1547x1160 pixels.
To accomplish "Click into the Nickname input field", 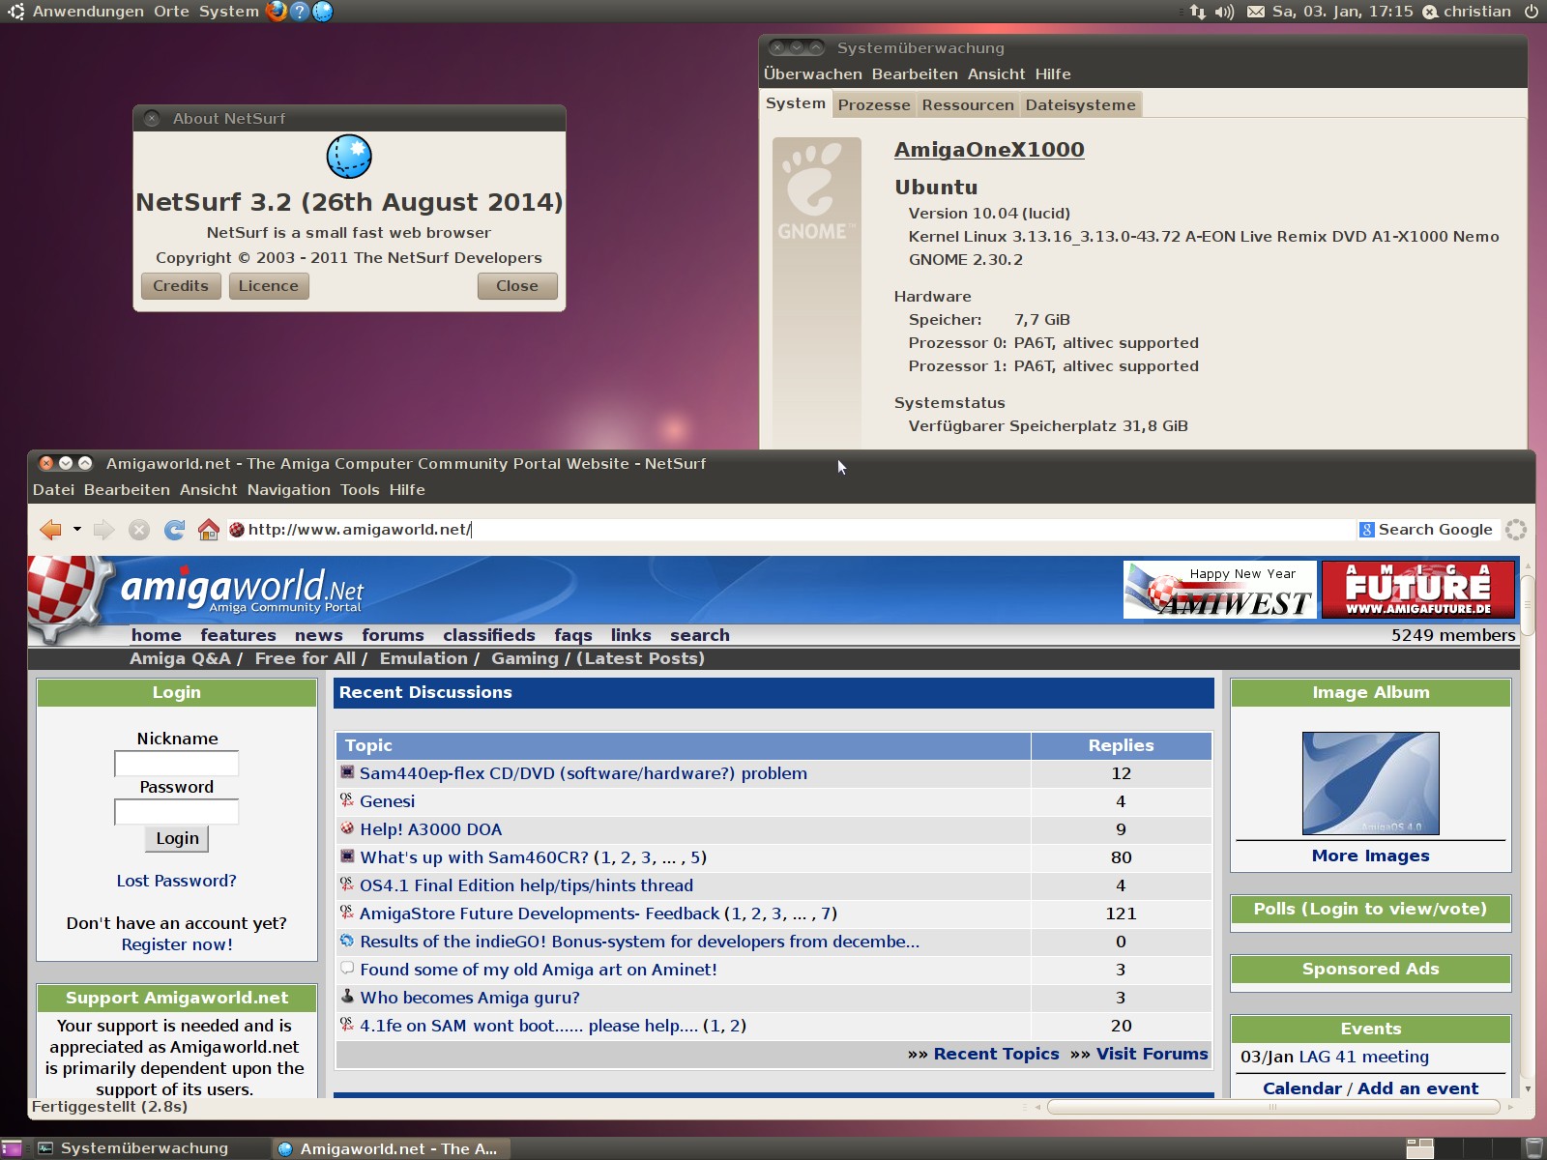I will click(x=177, y=764).
